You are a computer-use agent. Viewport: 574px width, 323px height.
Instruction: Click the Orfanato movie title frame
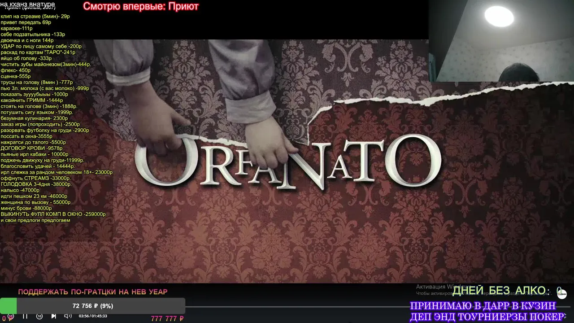(287, 161)
